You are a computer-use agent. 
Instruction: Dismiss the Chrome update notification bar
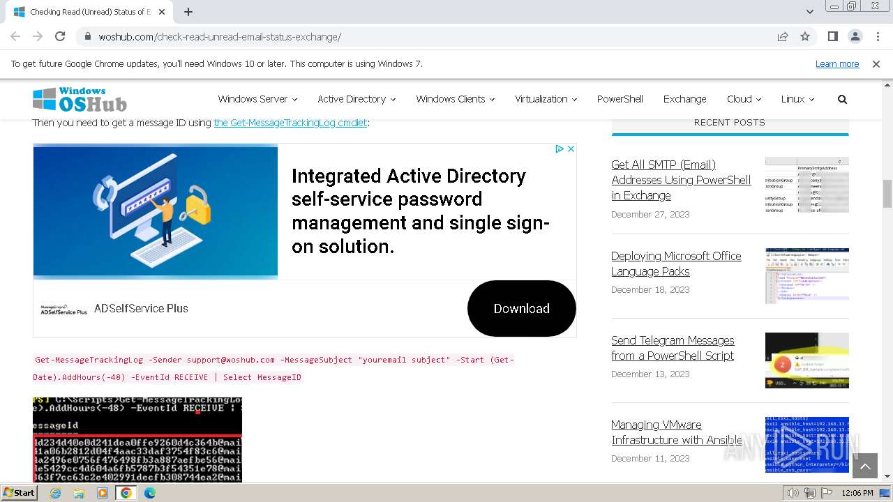pos(876,64)
